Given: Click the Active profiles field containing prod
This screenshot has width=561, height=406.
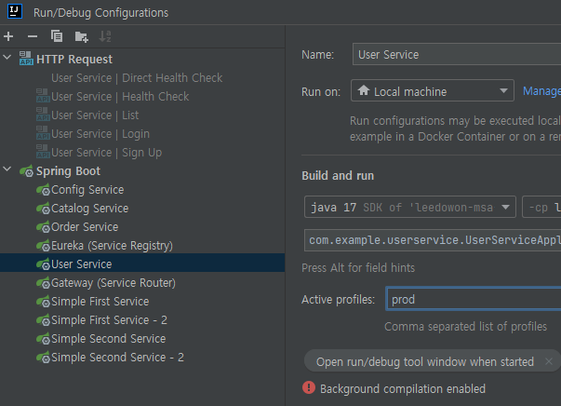Looking at the screenshot, I should point(474,299).
